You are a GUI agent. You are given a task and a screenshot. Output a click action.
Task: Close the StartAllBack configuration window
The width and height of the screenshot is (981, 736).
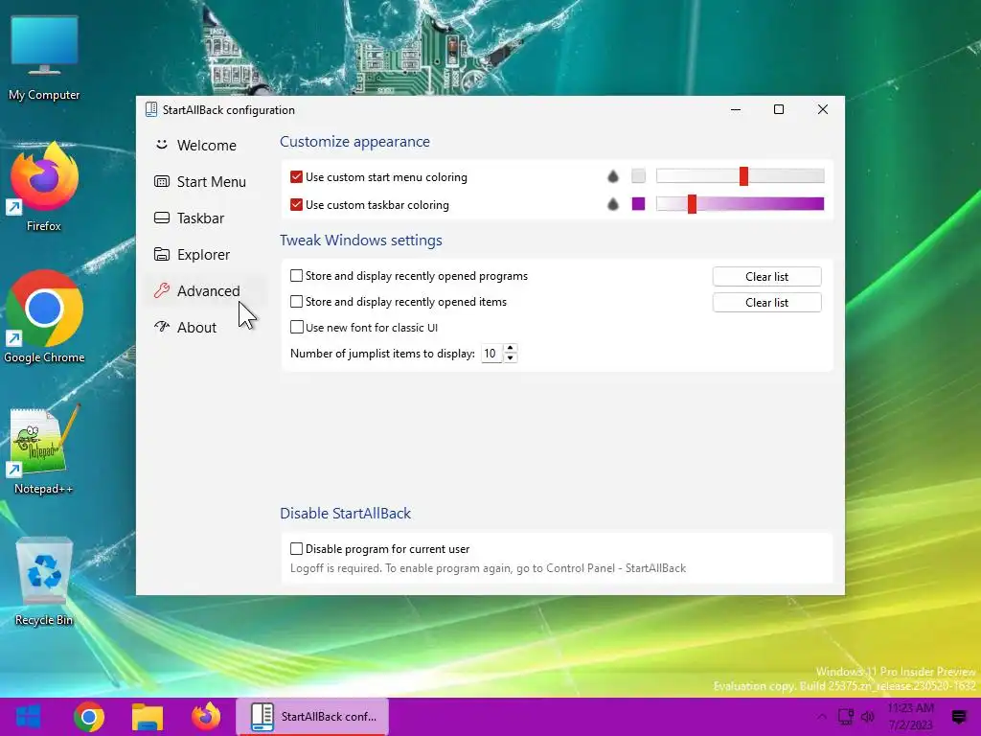(x=823, y=109)
